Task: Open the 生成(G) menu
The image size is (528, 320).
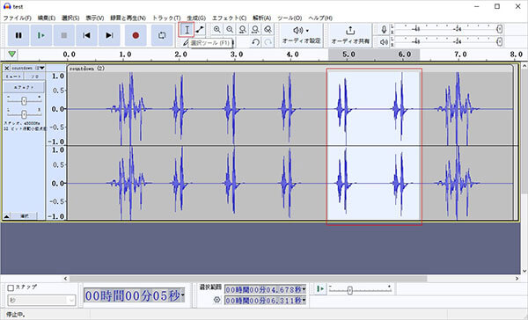Action: click(x=196, y=18)
